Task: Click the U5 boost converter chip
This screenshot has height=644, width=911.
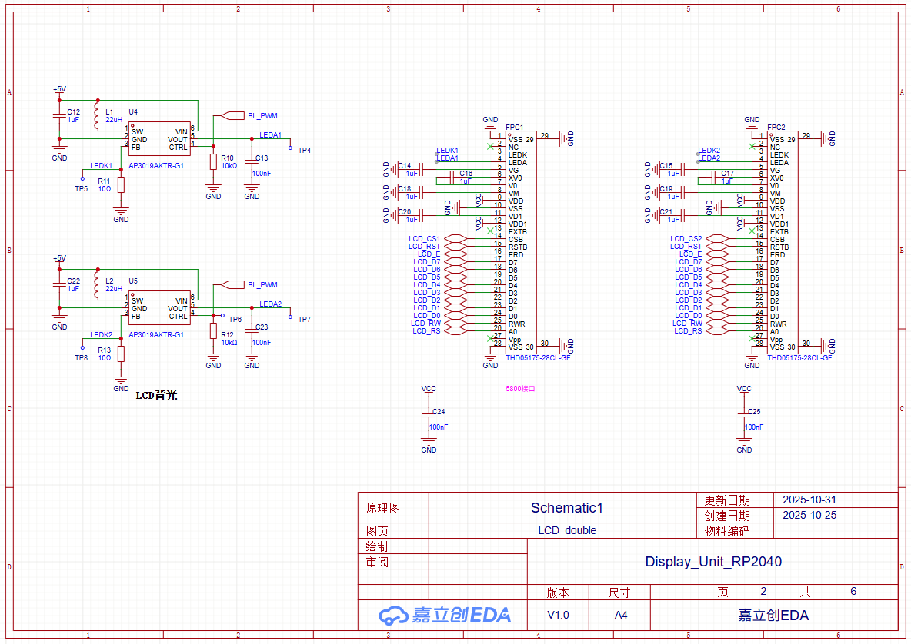Action: point(159,308)
